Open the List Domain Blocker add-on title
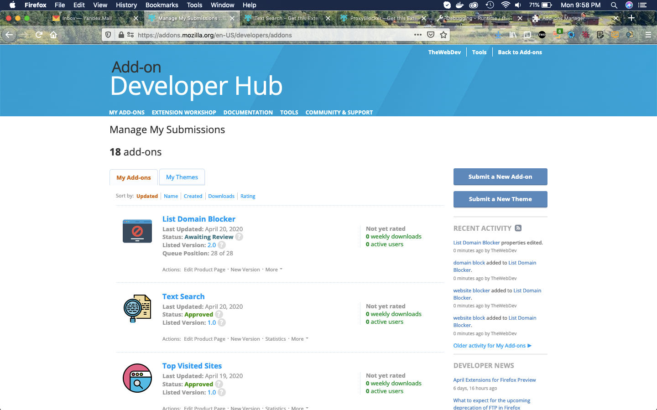This screenshot has height=410, width=657. 199,219
